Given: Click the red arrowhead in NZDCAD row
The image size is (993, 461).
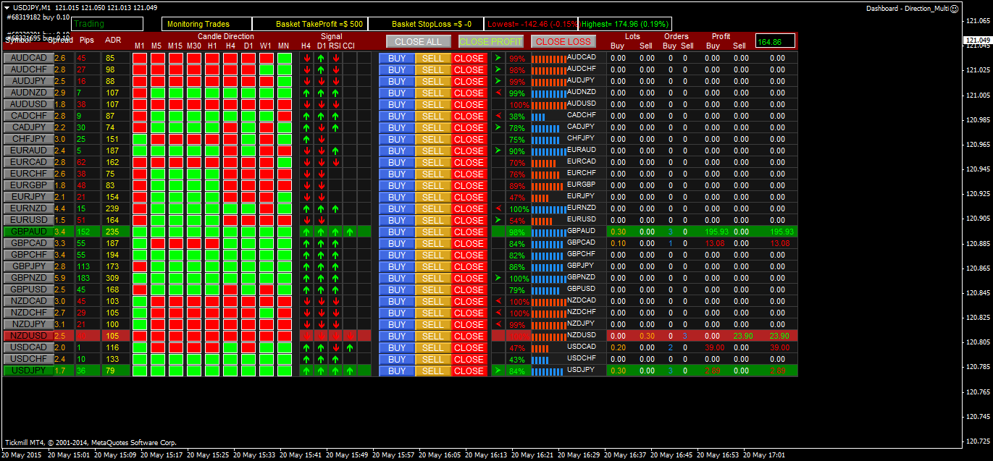Looking at the screenshot, I should (498, 301).
